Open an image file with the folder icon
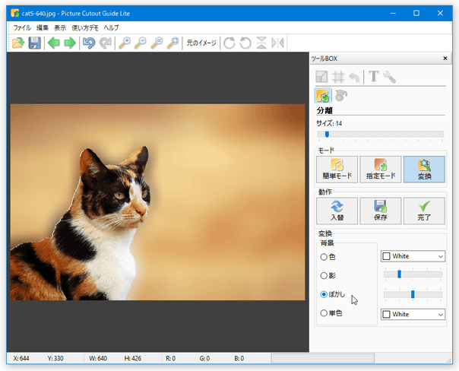 point(18,43)
